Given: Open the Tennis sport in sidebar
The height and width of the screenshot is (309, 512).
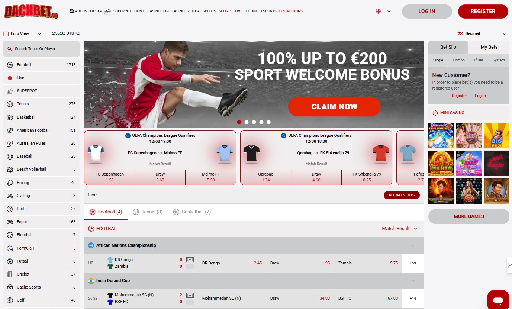Looking at the screenshot, I should 41,104.
